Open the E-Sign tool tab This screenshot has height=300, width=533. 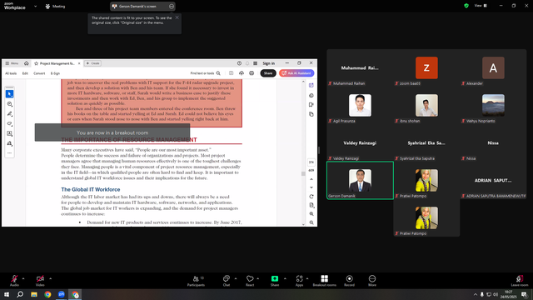[x=55, y=73]
